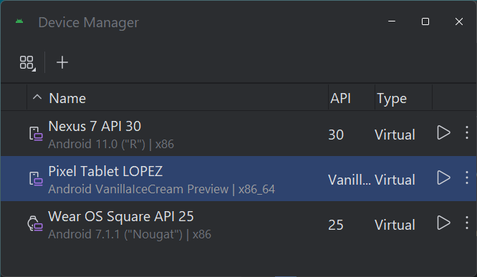Toggle the Name sort direction arrow
Viewport: 477px width, 277px height.
pyautogui.click(x=37, y=97)
